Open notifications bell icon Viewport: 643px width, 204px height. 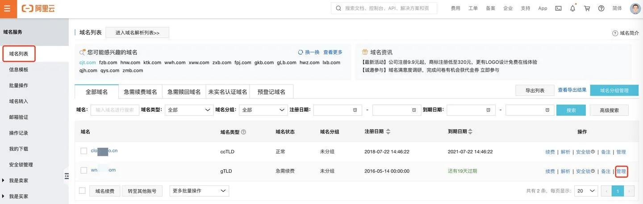[573, 8]
